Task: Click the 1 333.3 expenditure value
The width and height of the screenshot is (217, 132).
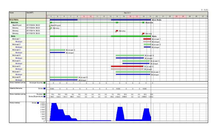Action: pyautogui.click(x=58, y=97)
